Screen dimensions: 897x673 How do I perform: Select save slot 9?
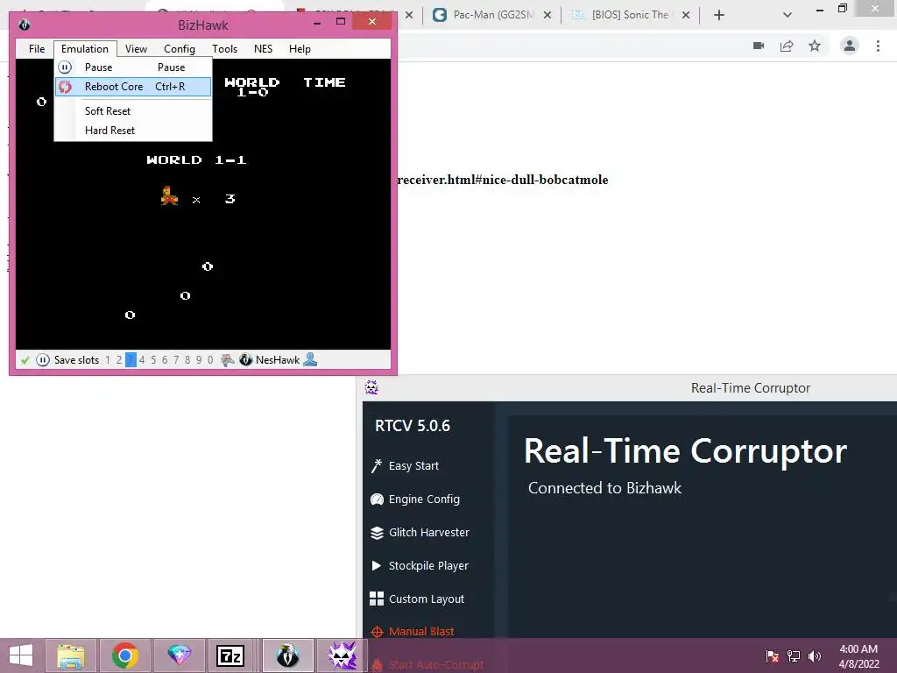(x=199, y=360)
